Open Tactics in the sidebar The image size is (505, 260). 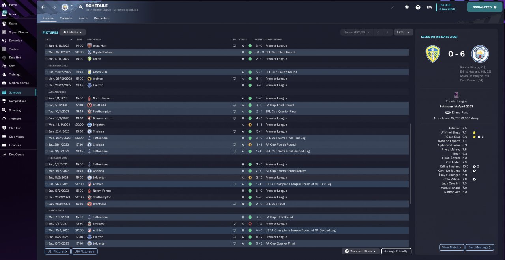coord(13,49)
